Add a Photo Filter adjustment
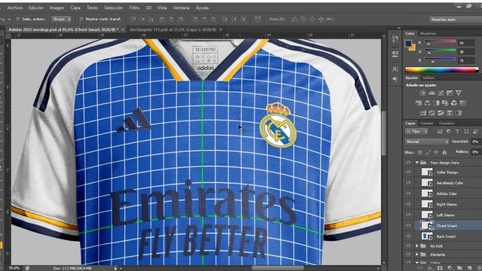 [x=445, y=103]
